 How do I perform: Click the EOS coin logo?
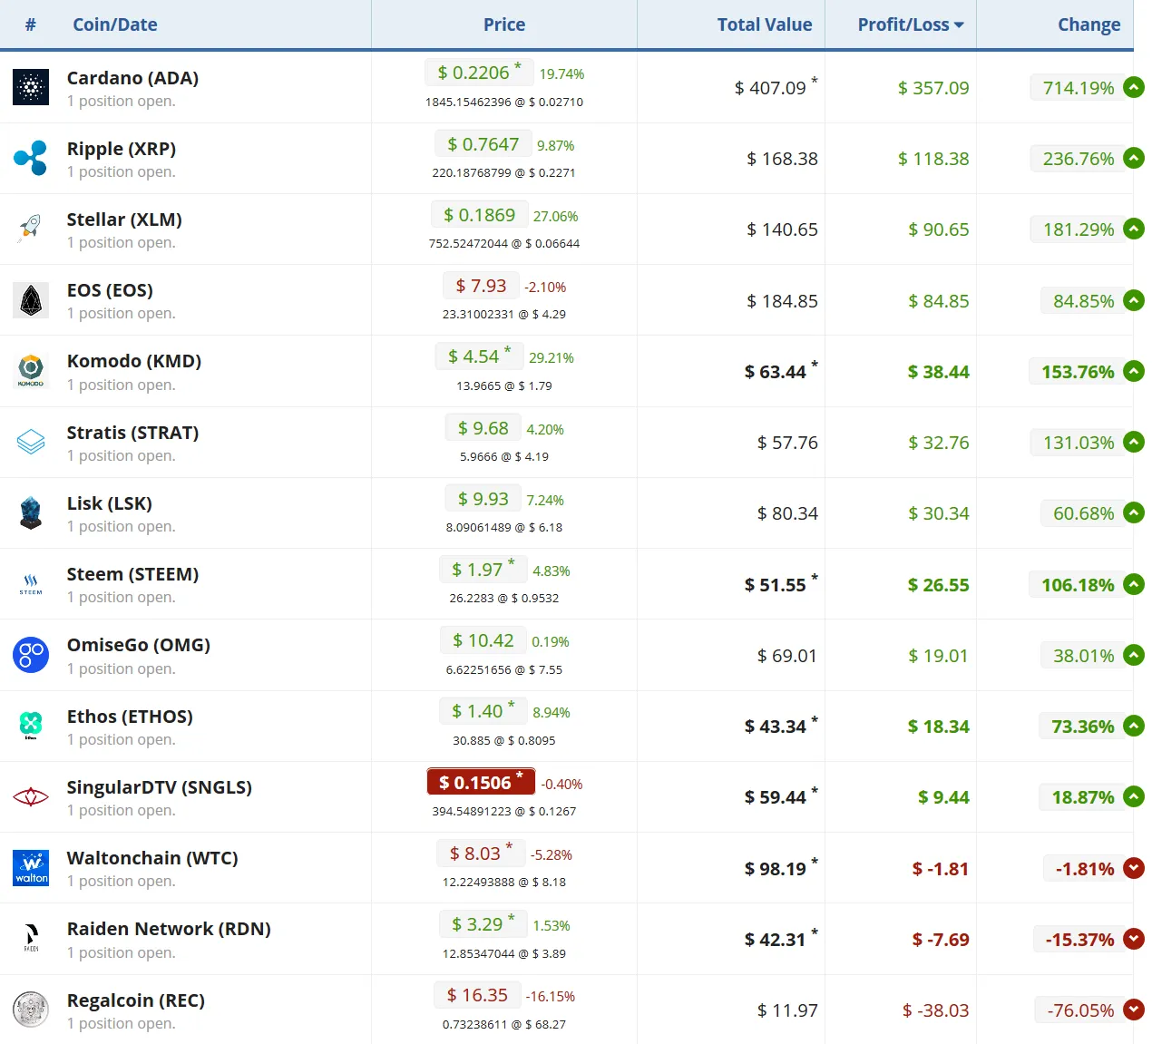31,300
